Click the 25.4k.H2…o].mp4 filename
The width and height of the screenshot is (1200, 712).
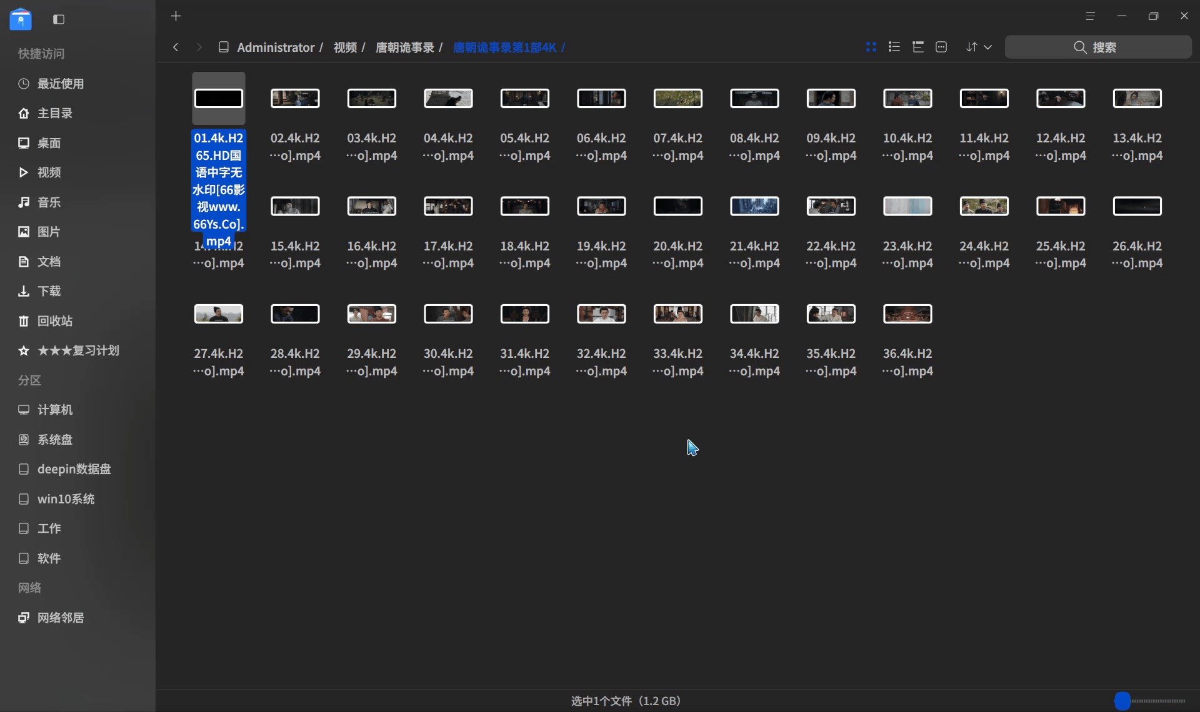(1061, 255)
